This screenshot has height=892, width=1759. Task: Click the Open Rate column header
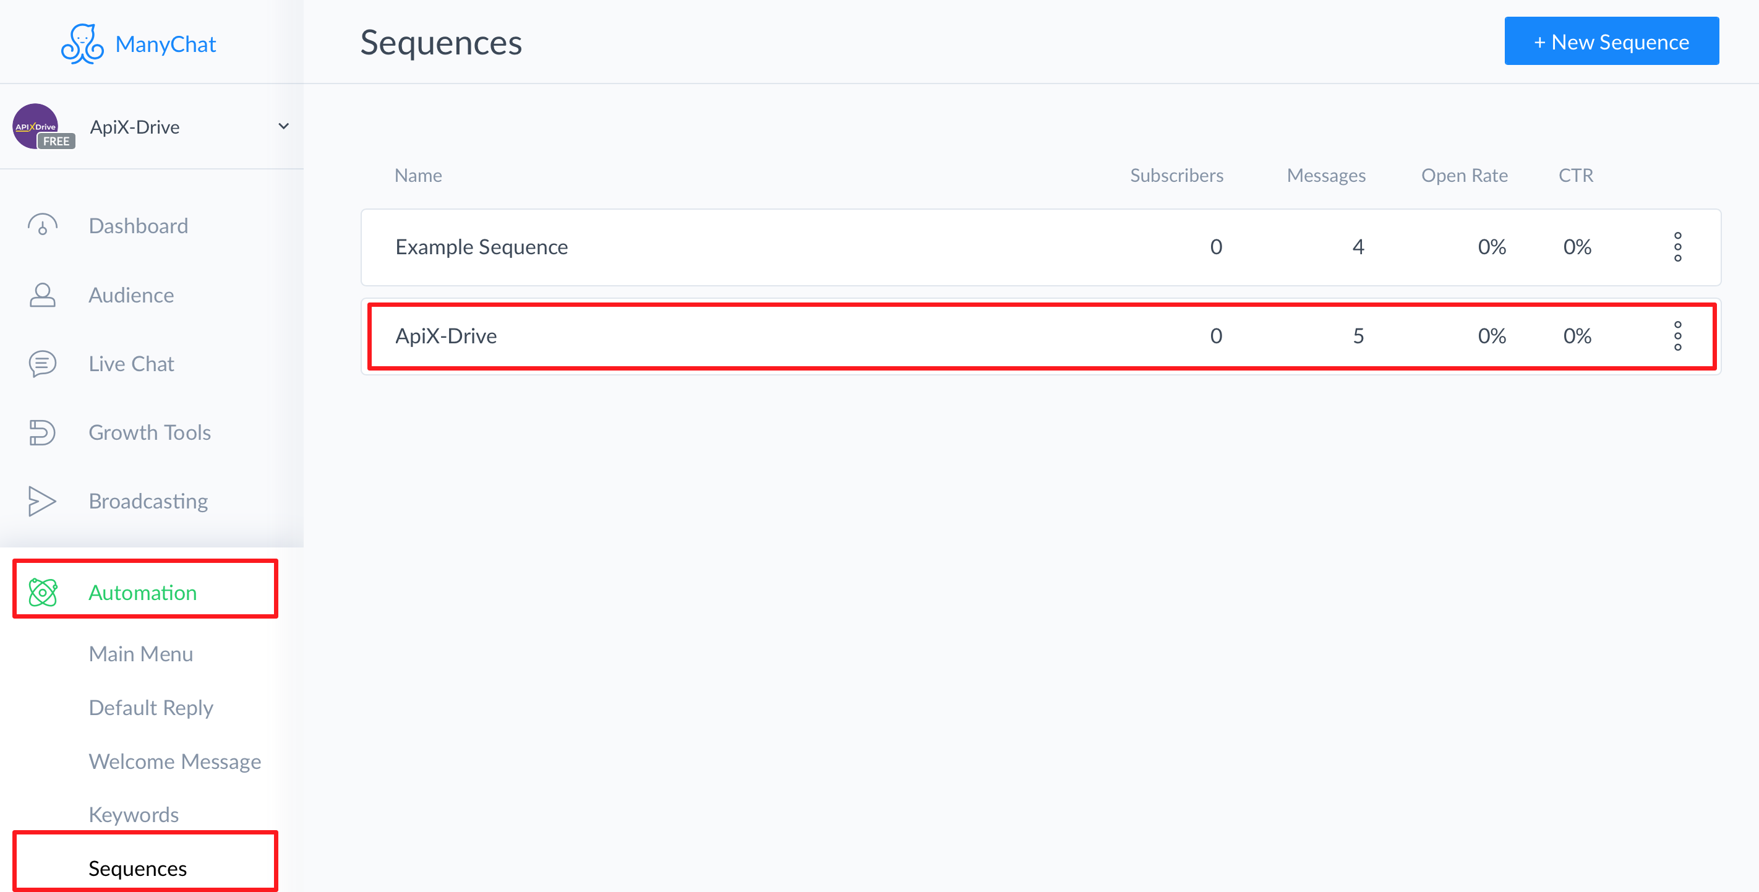[1465, 176]
